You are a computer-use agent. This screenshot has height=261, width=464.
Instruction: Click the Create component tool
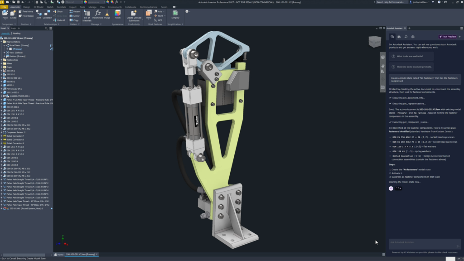[x=13, y=14]
